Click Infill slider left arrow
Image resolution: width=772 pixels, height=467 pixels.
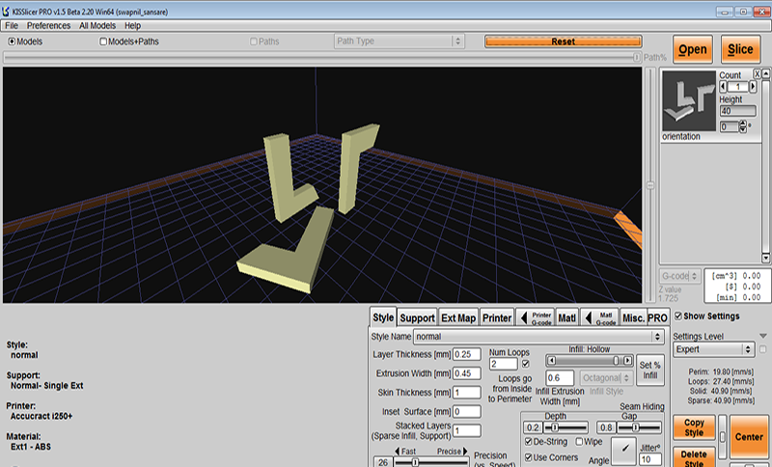click(x=551, y=361)
